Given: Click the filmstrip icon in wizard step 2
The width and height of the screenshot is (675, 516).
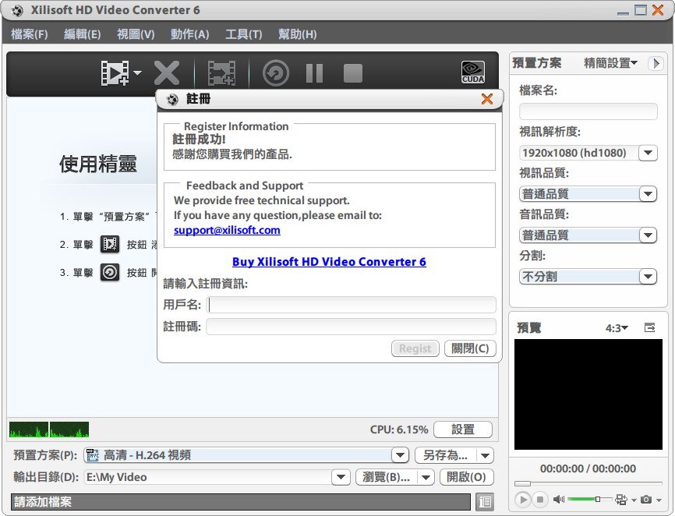Looking at the screenshot, I should pos(110,244).
